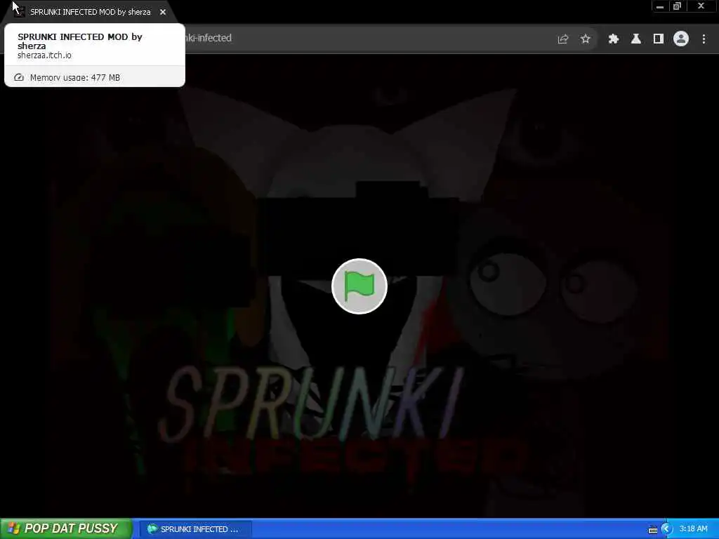Switch to SPRUNKI INFECTED taskbar window
The height and width of the screenshot is (539, 719).
pyautogui.click(x=195, y=529)
